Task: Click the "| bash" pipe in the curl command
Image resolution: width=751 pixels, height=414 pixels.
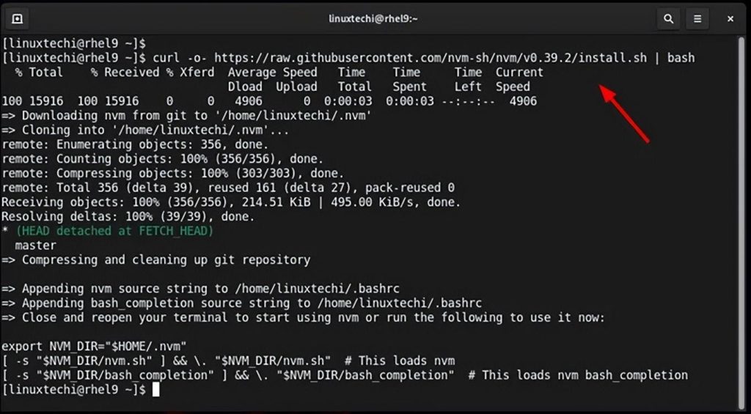Action: pos(680,58)
